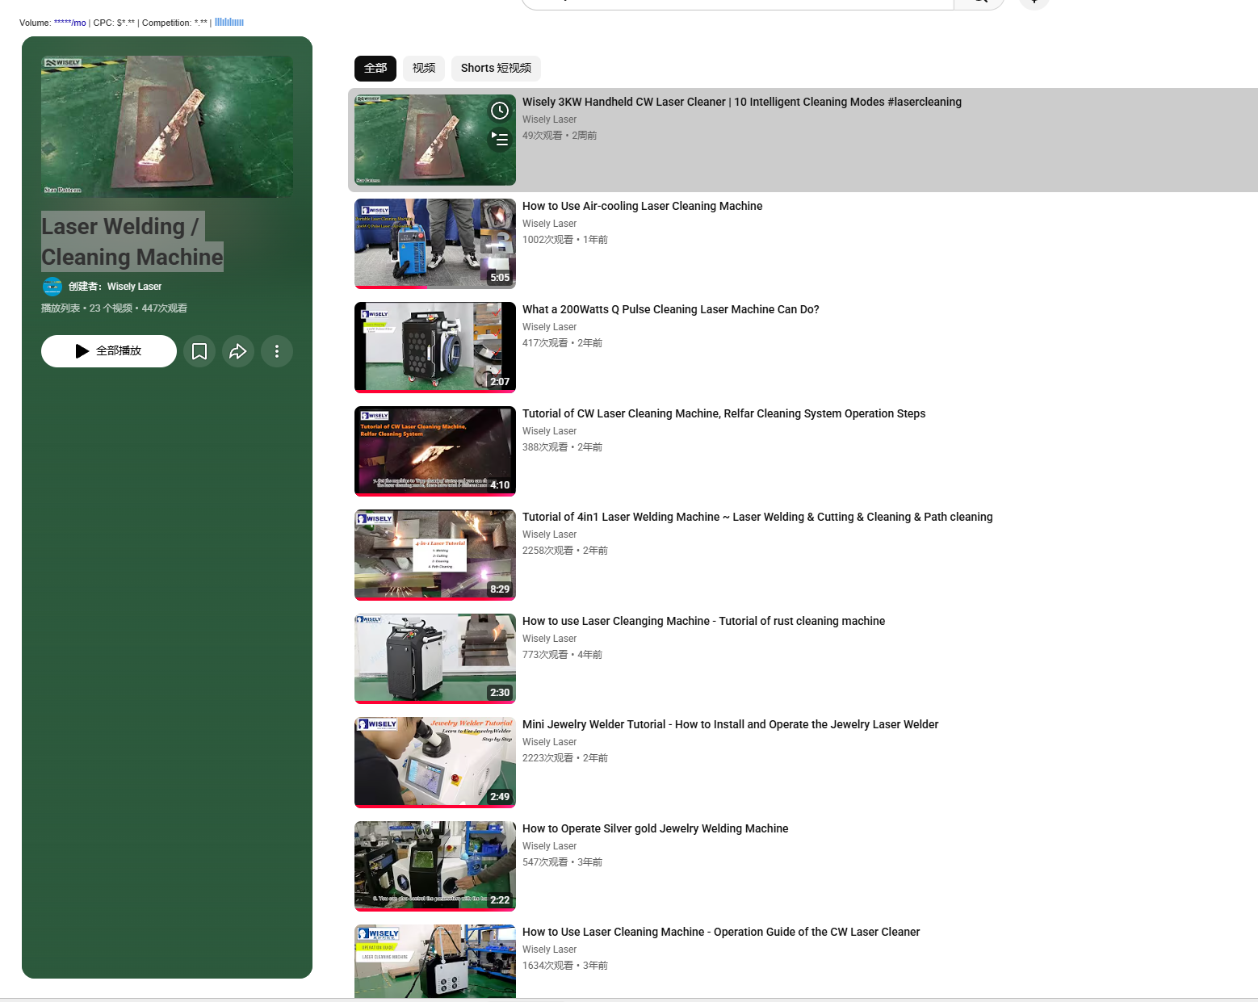
Task: Click Wisely Laser channel under Mini Jewelry Welder video
Action: 549,742
